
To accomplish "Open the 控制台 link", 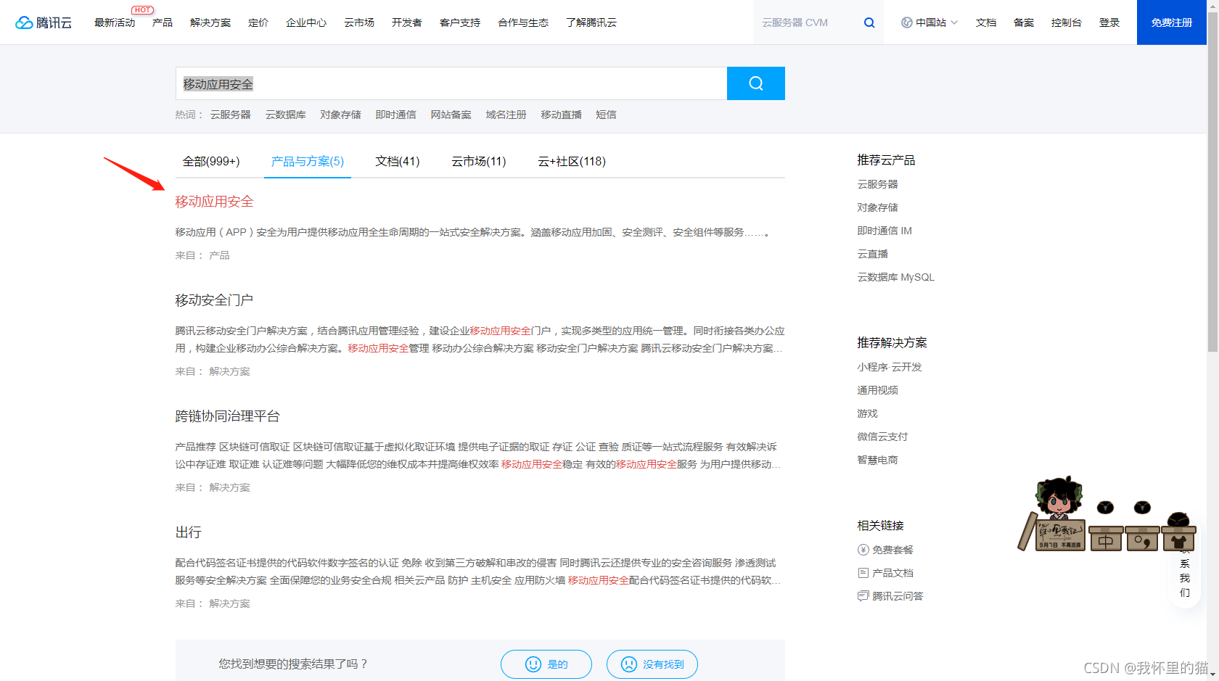I will pos(1067,22).
